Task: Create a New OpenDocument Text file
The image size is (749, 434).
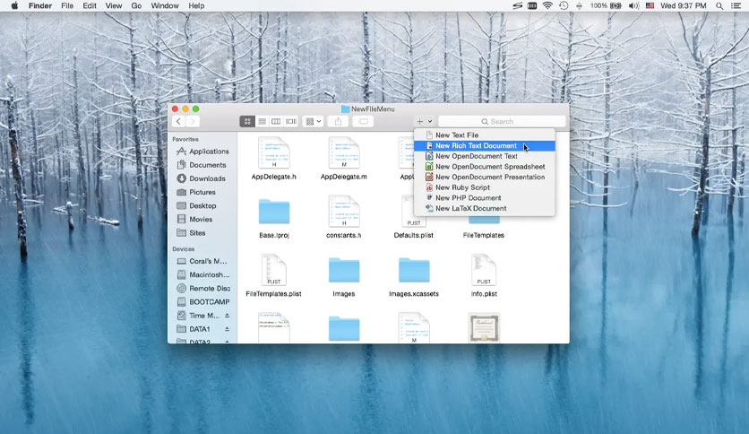Action: point(485,156)
